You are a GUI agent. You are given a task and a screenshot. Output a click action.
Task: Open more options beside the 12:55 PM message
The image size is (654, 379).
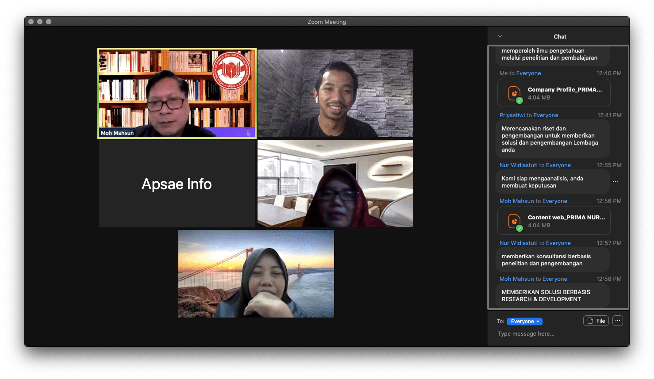point(616,182)
